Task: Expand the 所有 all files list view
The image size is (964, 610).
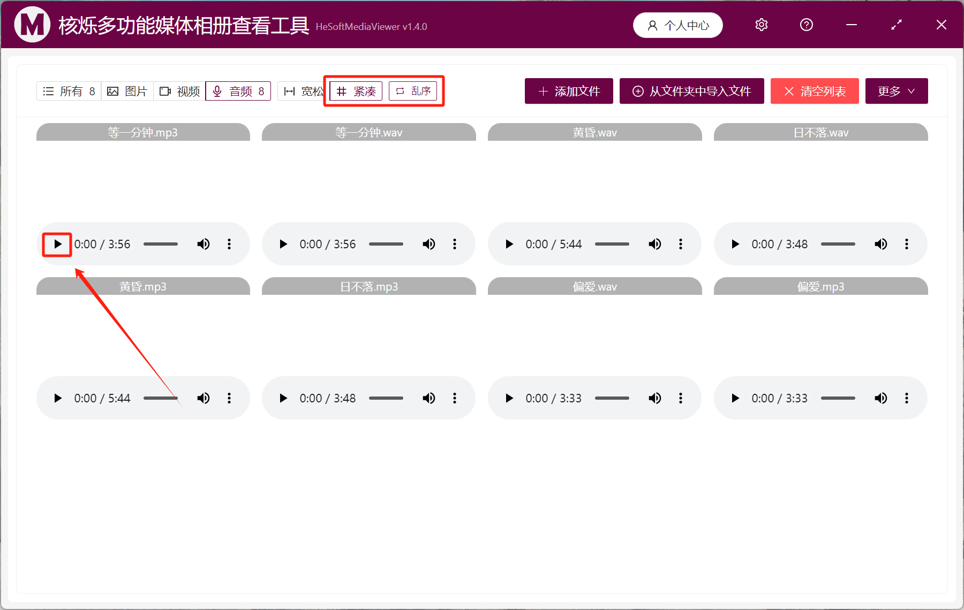Action: click(x=69, y=91)
